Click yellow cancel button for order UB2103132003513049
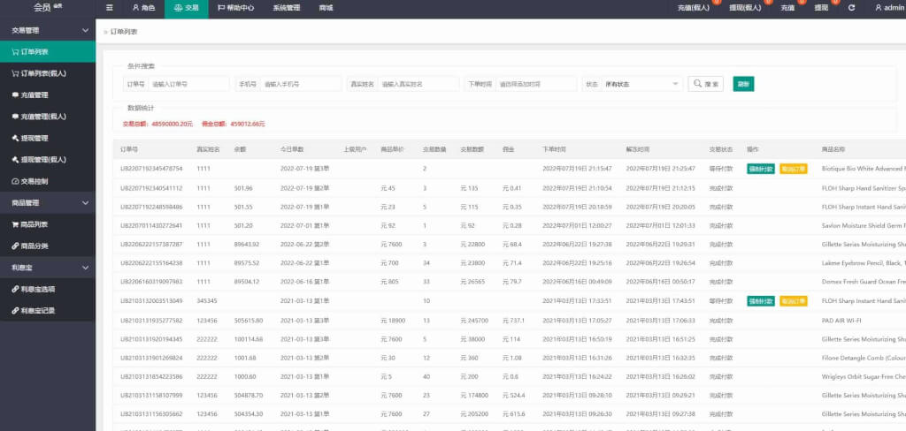Screen dimensions: 906x431 (794, 301)
